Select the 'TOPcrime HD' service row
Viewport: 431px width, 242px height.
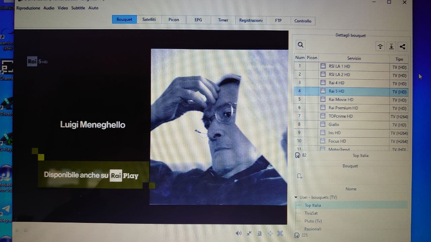[351, 116]
